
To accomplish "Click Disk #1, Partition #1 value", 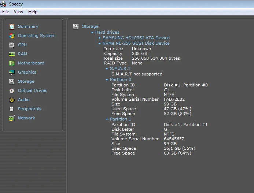I will 185,125.
